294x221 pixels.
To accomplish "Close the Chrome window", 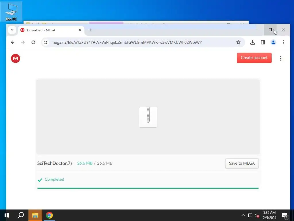I will pyautogui.click(x=283, y=30).
